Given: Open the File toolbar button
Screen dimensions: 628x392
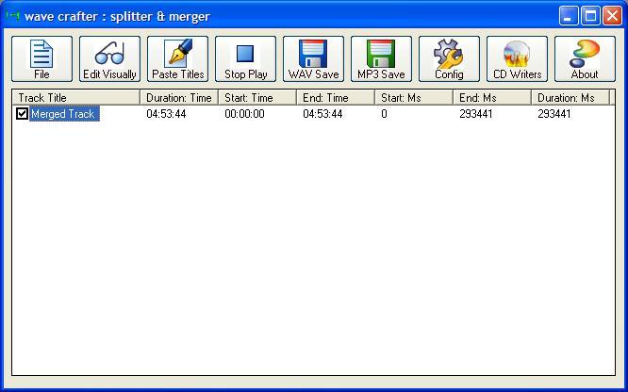Looking at the screenshot, I should click(41, 58).
